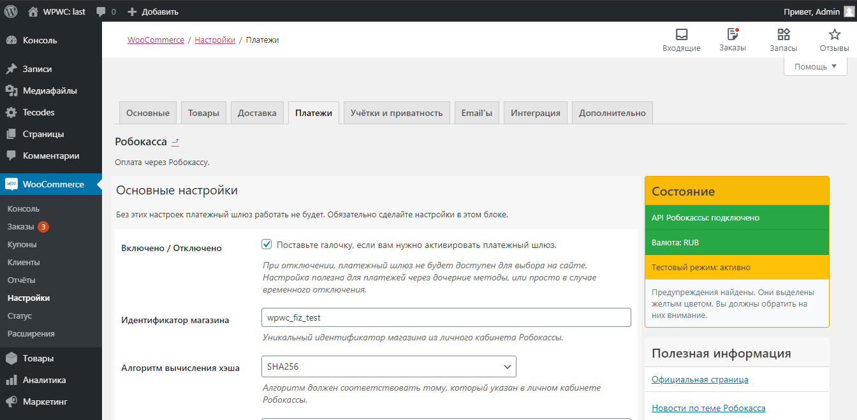This screenshot has width=857, height=420.
Task: Open the Дополнительно tab
Action: 612,113
